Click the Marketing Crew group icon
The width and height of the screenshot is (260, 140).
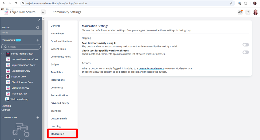pos(8,88)
